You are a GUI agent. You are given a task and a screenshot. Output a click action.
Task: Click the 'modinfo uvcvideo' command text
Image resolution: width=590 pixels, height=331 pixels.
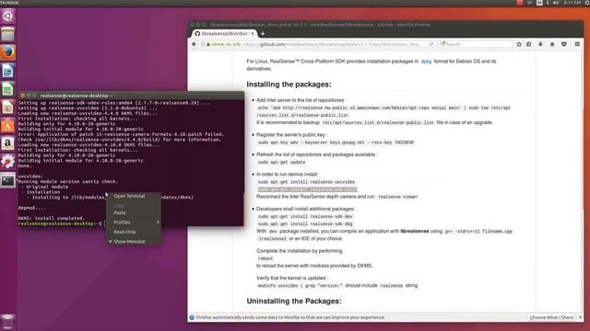coord(300,286)
